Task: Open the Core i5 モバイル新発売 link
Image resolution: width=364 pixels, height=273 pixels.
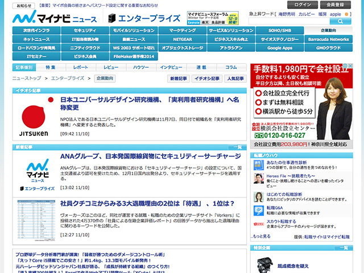Action: [x=84, y=260]
